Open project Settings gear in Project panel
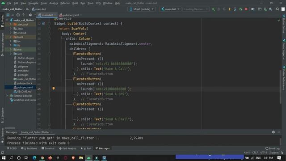The width and height of the screenshot is (286, 161). click(30, 15)
